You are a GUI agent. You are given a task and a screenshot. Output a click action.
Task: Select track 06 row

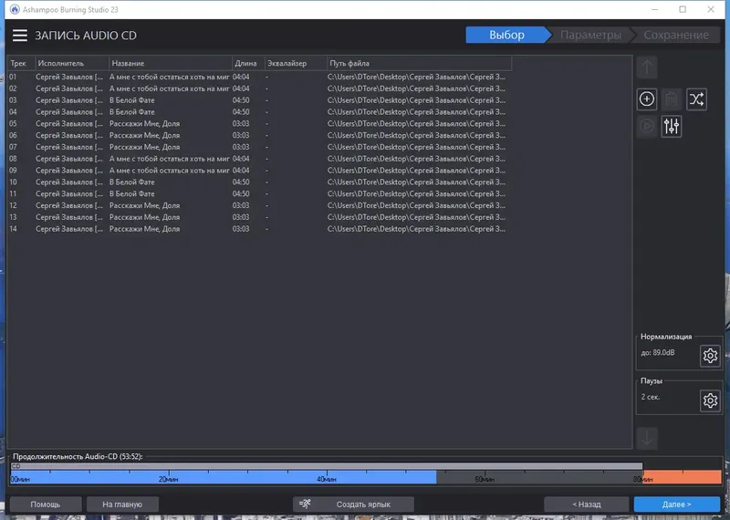pyautogui.click(x=259, y=135)
